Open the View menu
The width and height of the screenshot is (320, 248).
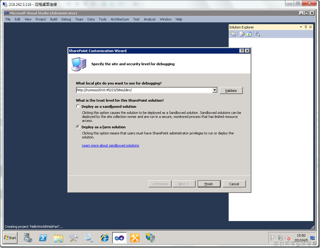click(28, 19)
